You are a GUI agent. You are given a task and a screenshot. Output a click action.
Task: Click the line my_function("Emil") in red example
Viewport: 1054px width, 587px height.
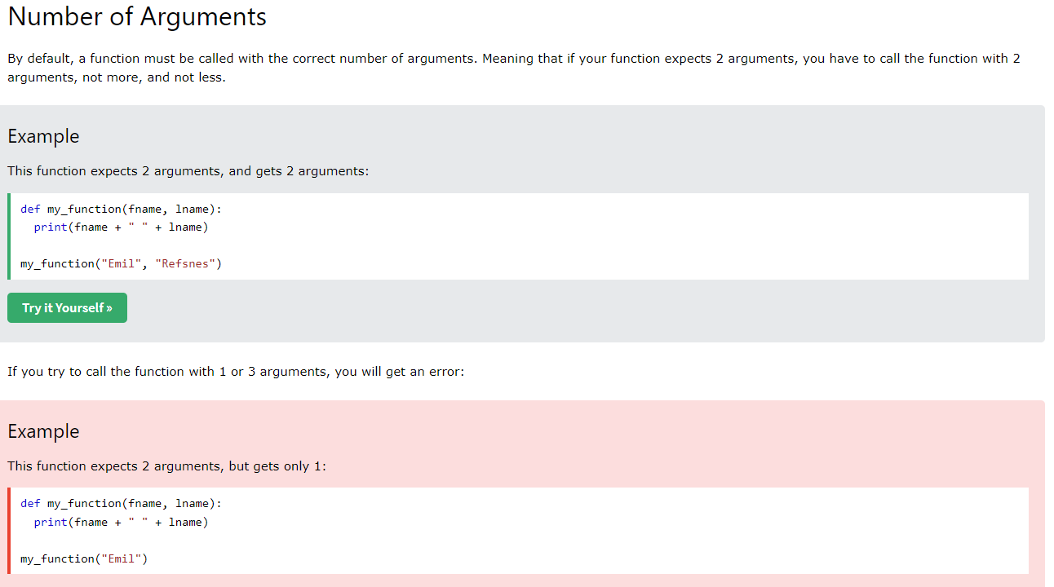click(84, 558)
